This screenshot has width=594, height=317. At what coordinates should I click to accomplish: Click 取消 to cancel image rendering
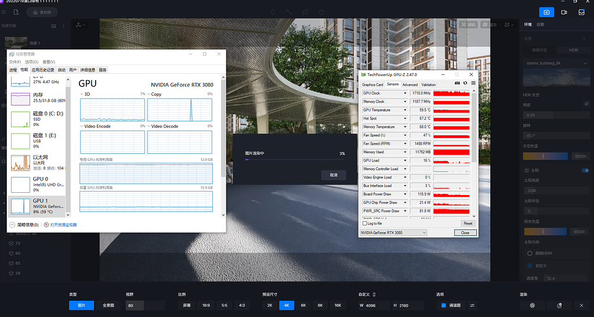334,175
